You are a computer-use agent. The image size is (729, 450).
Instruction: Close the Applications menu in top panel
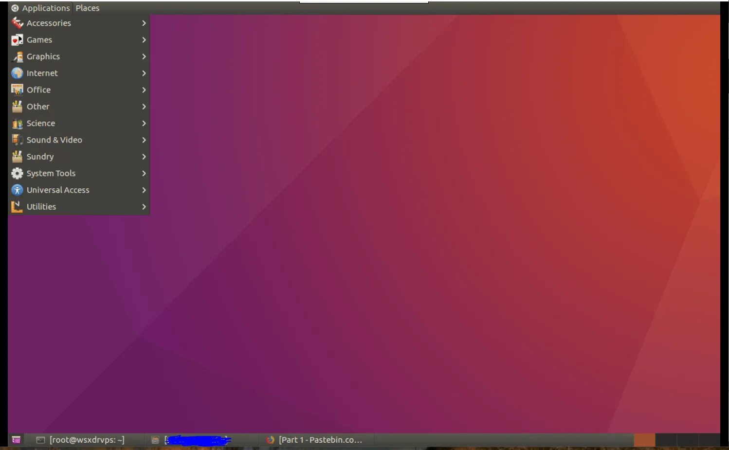pos(41,8)
